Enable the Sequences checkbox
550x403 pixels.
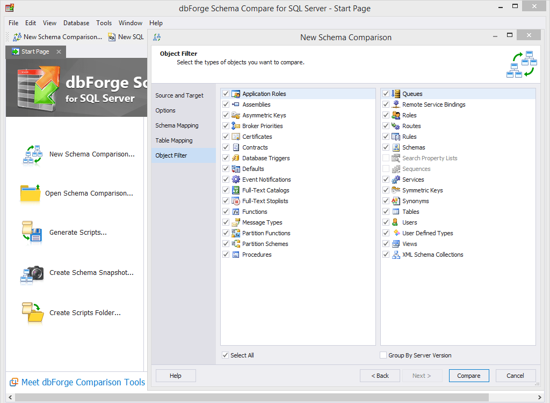pos(386,168)
